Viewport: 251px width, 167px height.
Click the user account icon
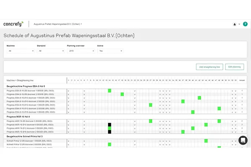click(234, 24)
